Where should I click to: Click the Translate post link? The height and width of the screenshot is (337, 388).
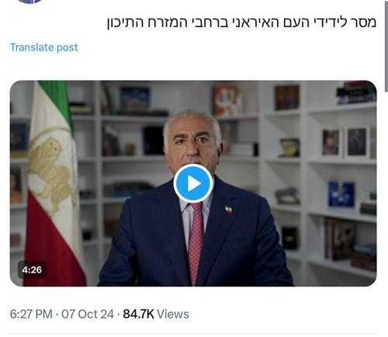(43, 47)
